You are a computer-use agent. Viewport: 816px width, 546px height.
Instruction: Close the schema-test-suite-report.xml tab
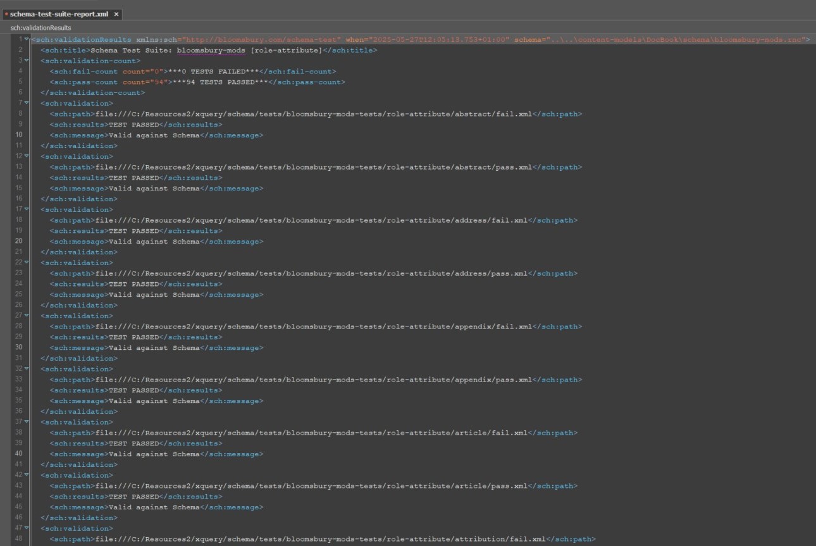click(x=116, y=14)
